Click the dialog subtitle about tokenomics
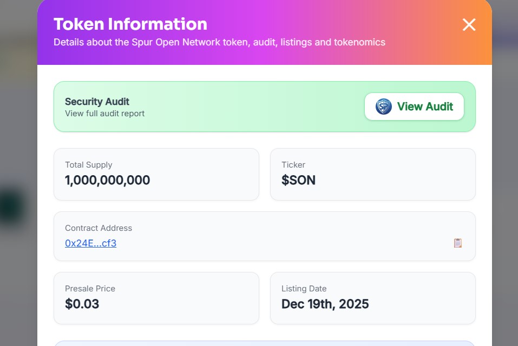Screen dimensions: 518x346 pos(219,42)
